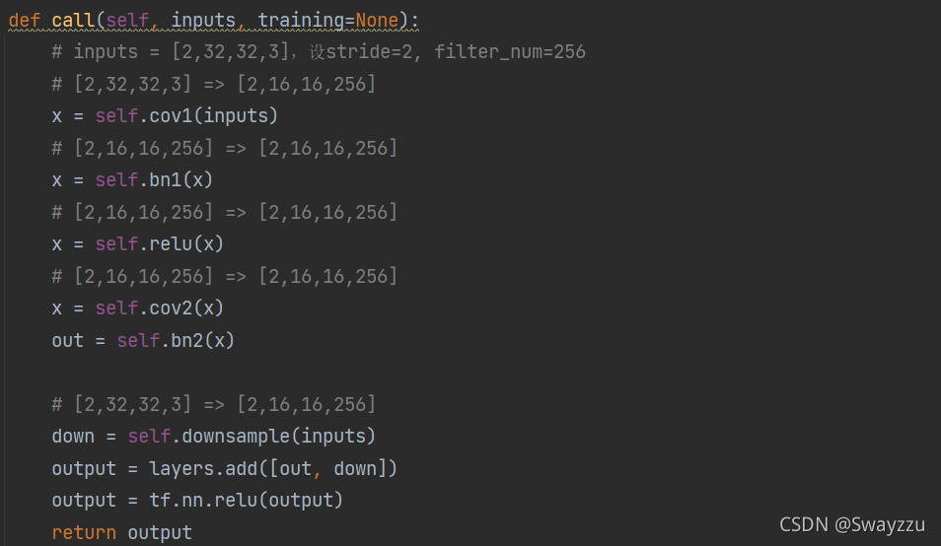Screen dimensions: 941x546
Task: Click the first '[2,32,32,3] => [2,16,16,256]' comment
Action: [x=214, y=84]
